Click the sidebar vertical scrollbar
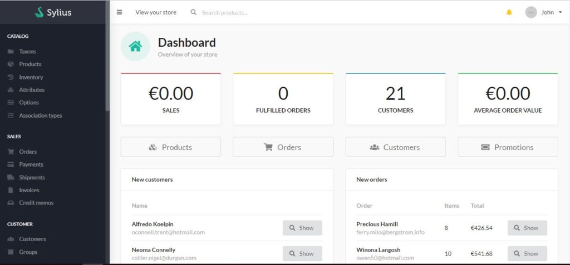570x265 pixels. [107, 56]
